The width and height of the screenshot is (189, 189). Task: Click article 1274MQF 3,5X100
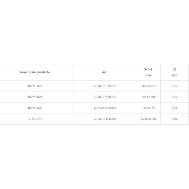click(x=105, y=86)
